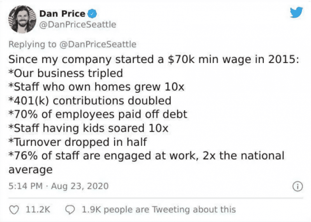Viewport: 311px width, 222px height.
Task: Click the 76% of staff engaged line
Action: point(147,162)
